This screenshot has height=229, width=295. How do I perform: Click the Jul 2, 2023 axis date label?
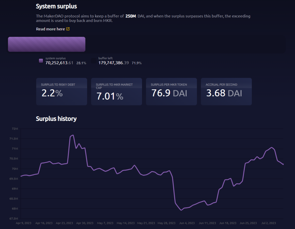(268, 223)
